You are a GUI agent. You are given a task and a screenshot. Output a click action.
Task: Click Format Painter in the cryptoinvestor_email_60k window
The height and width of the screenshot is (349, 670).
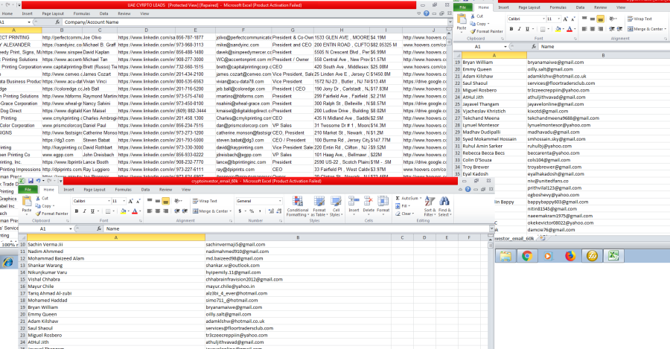pos(51,213)
